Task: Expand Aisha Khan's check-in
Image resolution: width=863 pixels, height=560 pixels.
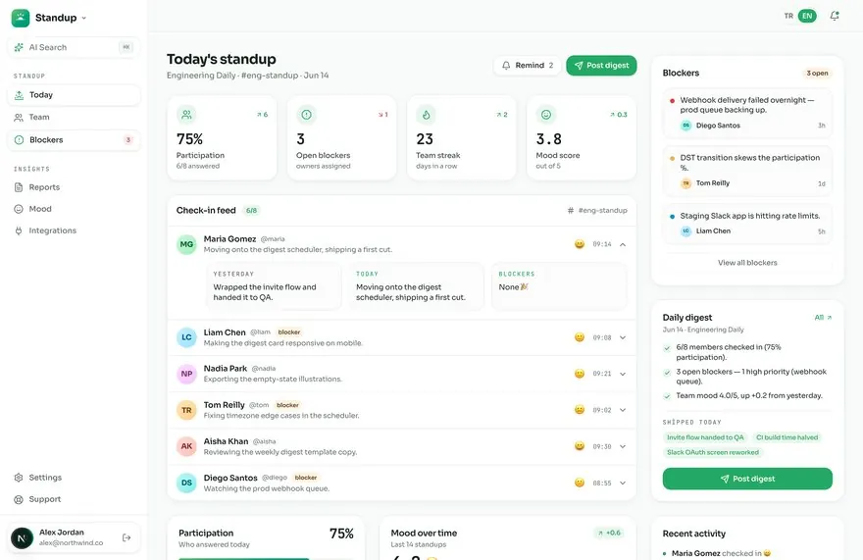Action: tap(623, 446)
